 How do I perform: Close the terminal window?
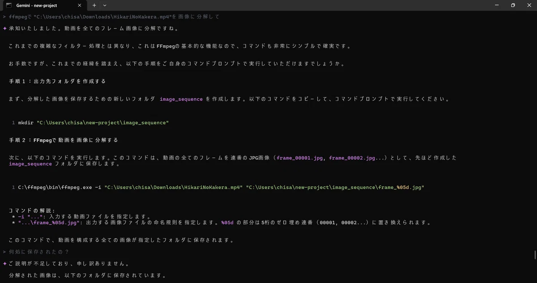[x=528, y=5]
